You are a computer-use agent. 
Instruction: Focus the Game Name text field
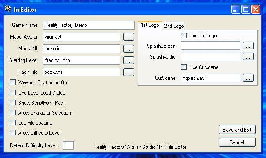point(89,25)
